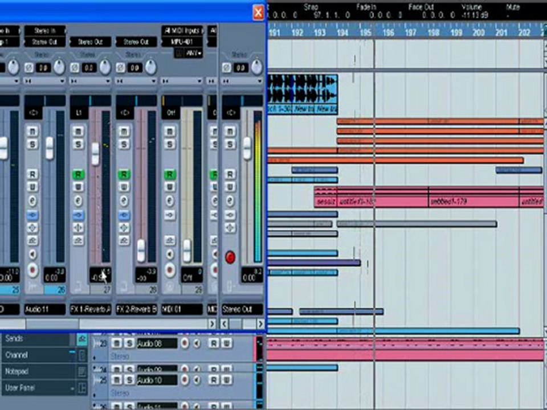Toggle monitor on Audio 11 mixer channel

32,254
